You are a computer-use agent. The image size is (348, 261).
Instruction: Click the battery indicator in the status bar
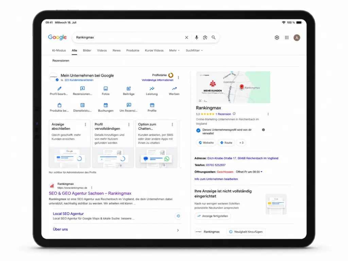299,22
